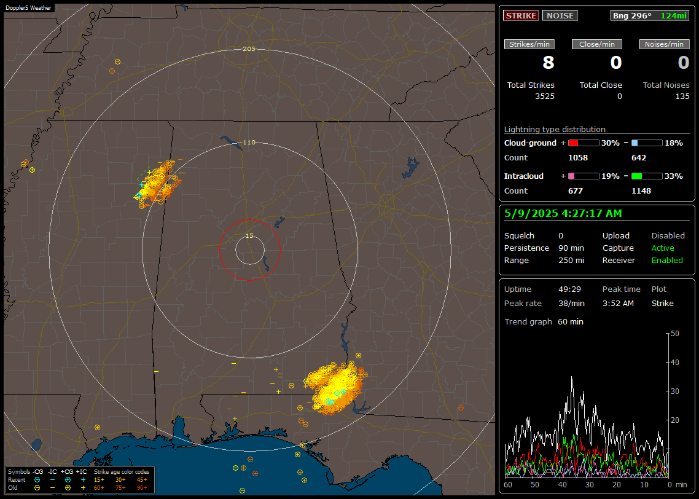The height and width of the screenshot is (499, 699).
Task: Click the Cloud-ground 18% value
Action: click(674, 143)
